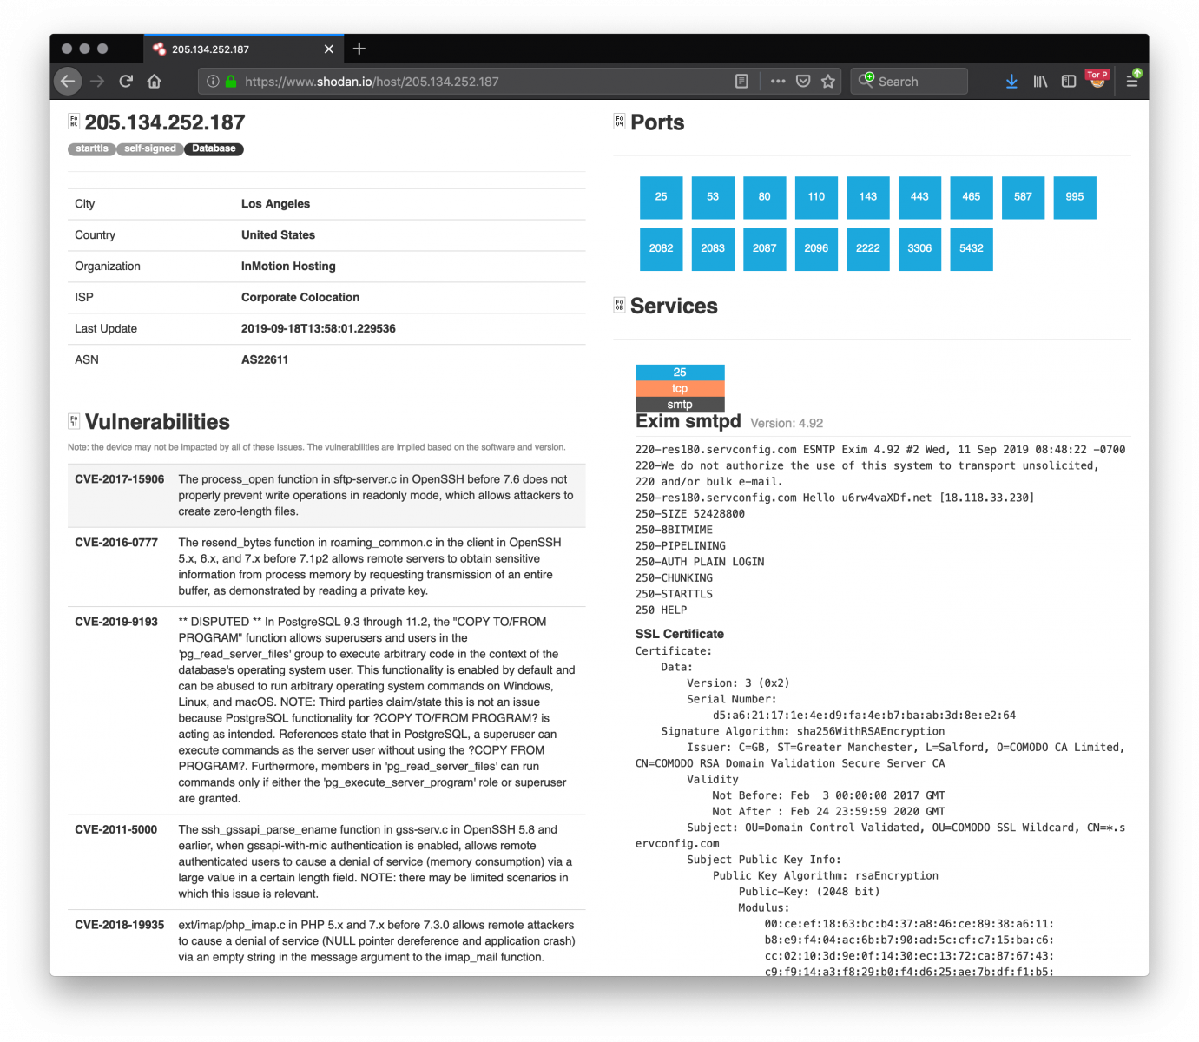Click the United States country value
Image resolution: width=1199 pixels, height=1042 pixels.
(x=278, y=235)
